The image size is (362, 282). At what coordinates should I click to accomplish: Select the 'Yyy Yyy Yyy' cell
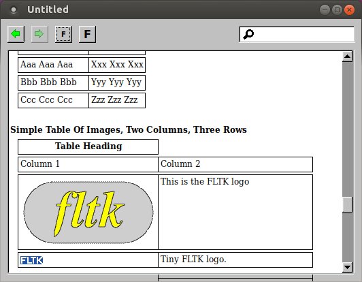tap(117, 82)
